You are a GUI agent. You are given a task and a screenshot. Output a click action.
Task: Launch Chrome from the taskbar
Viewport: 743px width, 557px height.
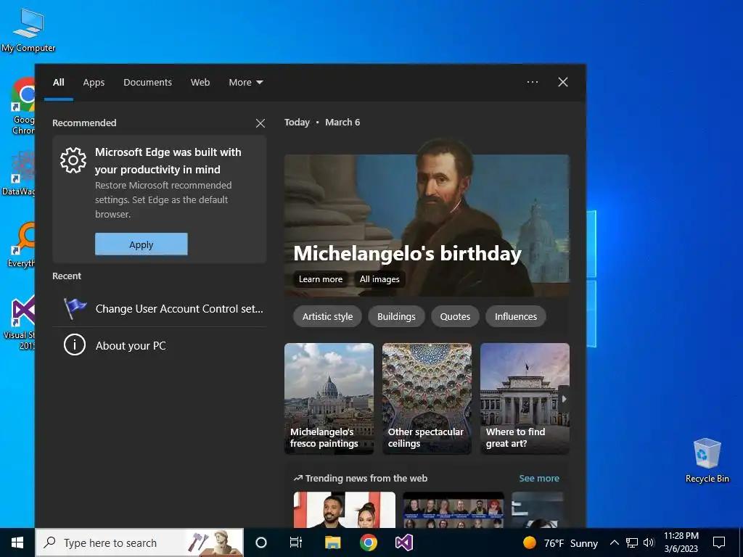368,542
